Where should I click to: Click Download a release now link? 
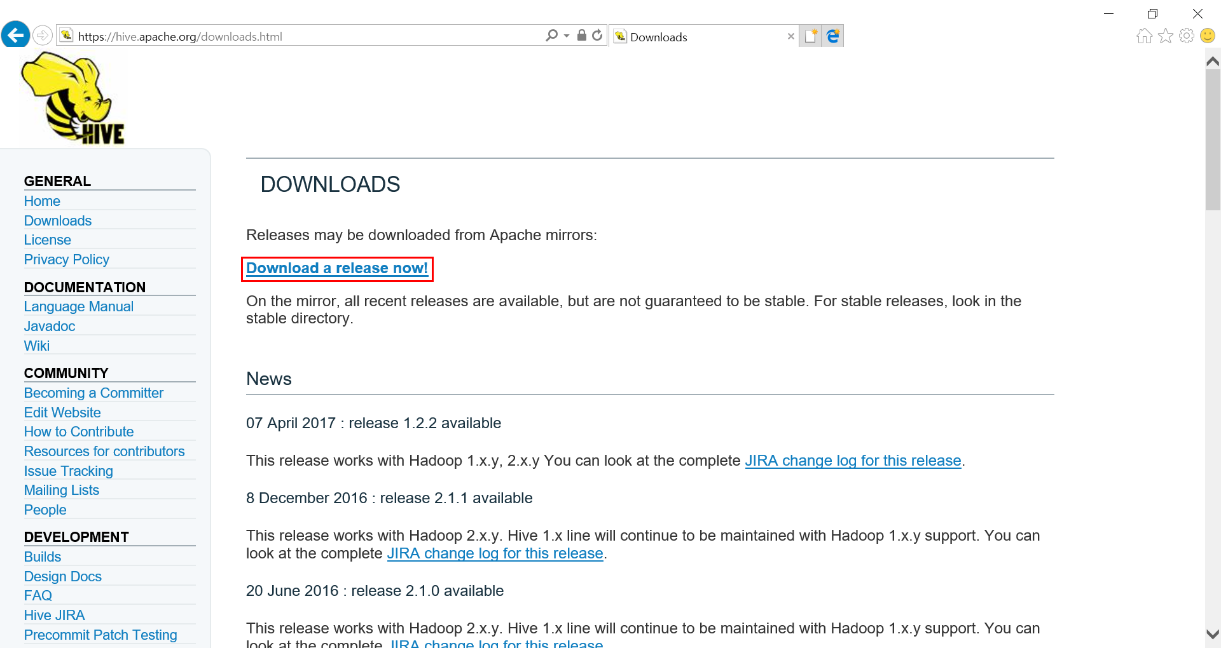point(337,269)
